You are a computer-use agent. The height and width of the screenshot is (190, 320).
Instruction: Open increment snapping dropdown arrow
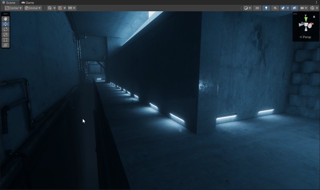(x=74, y=8)
